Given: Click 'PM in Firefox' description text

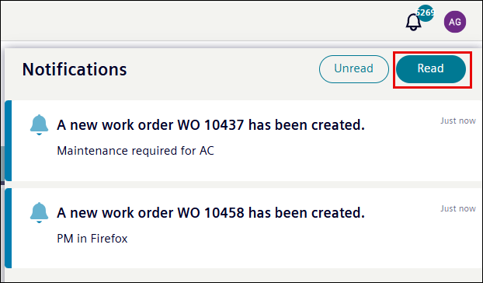Looking at the screenshot, I should tap(92, 239).
